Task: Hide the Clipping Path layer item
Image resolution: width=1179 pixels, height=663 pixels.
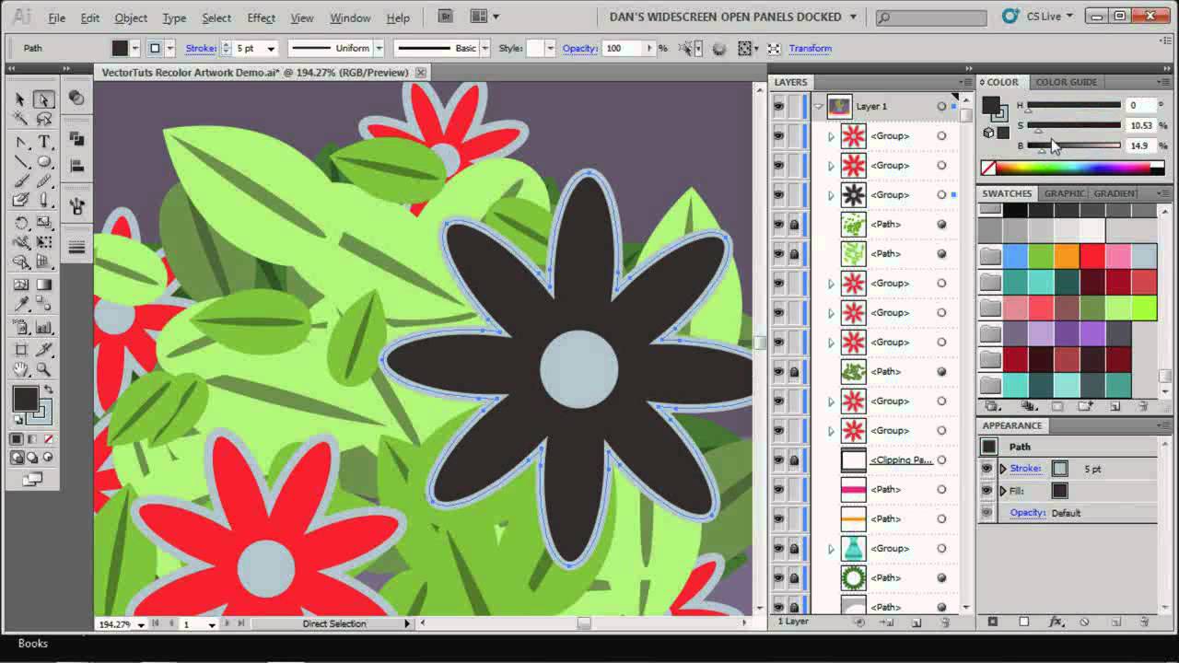Action: (x=778, y=460)
